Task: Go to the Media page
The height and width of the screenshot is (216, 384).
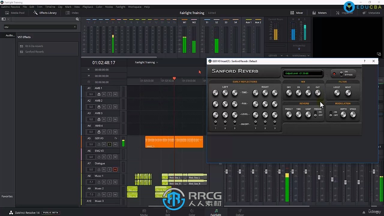Action: (144, 213)
